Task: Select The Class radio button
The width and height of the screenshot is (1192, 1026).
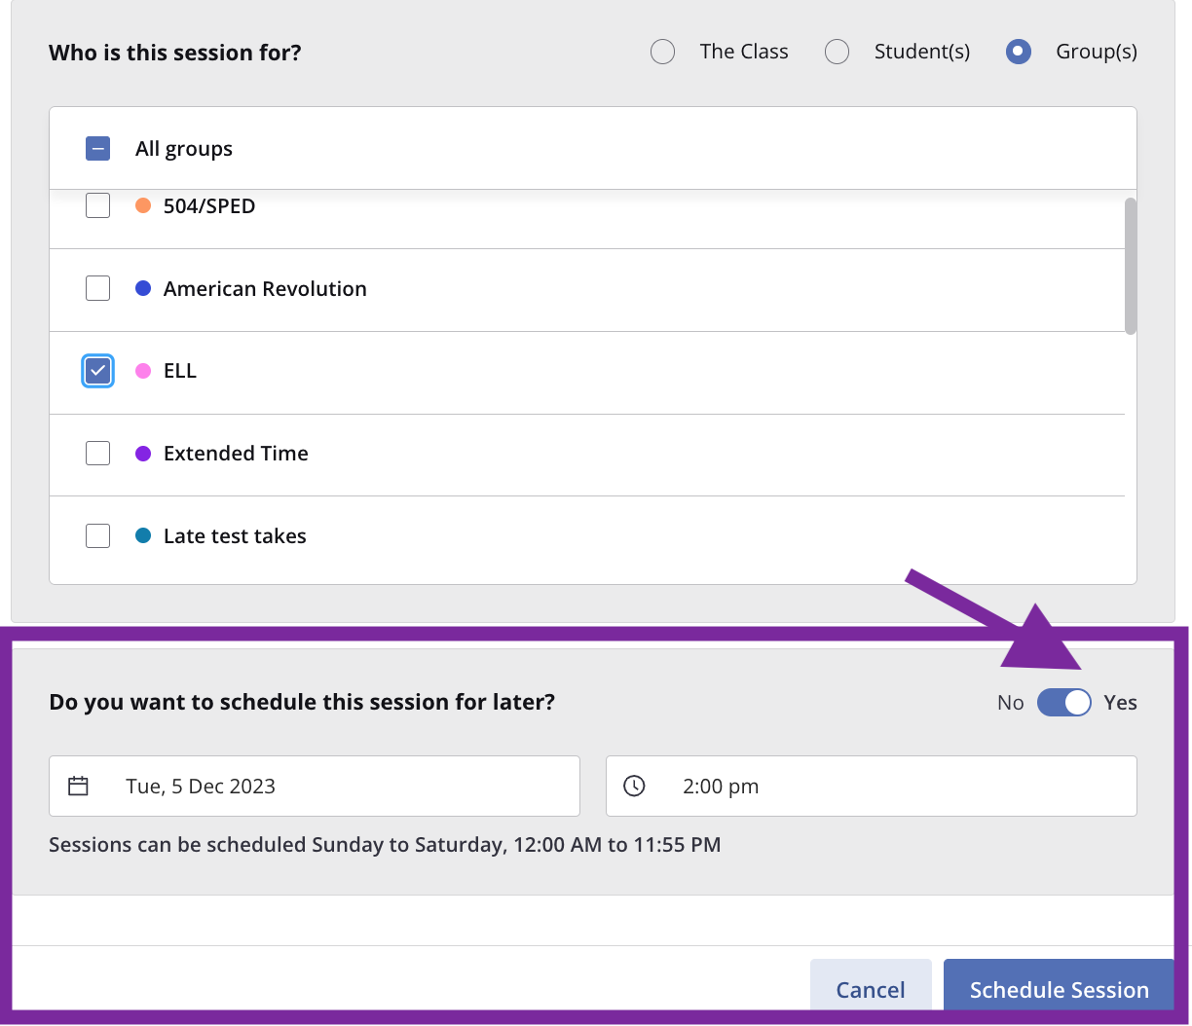Action: 662,51
